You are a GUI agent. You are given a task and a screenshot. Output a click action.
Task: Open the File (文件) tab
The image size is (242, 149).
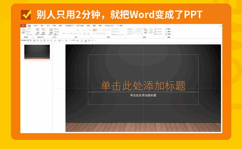coord(23,26)
